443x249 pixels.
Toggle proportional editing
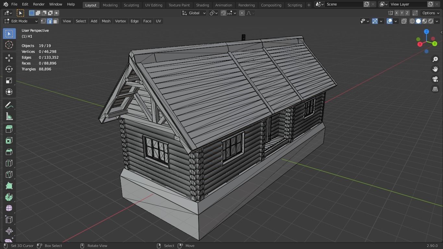(242, 13)
